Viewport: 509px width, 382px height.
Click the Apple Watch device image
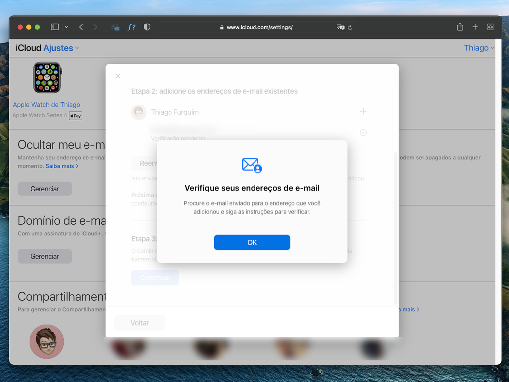click(47, 77)
